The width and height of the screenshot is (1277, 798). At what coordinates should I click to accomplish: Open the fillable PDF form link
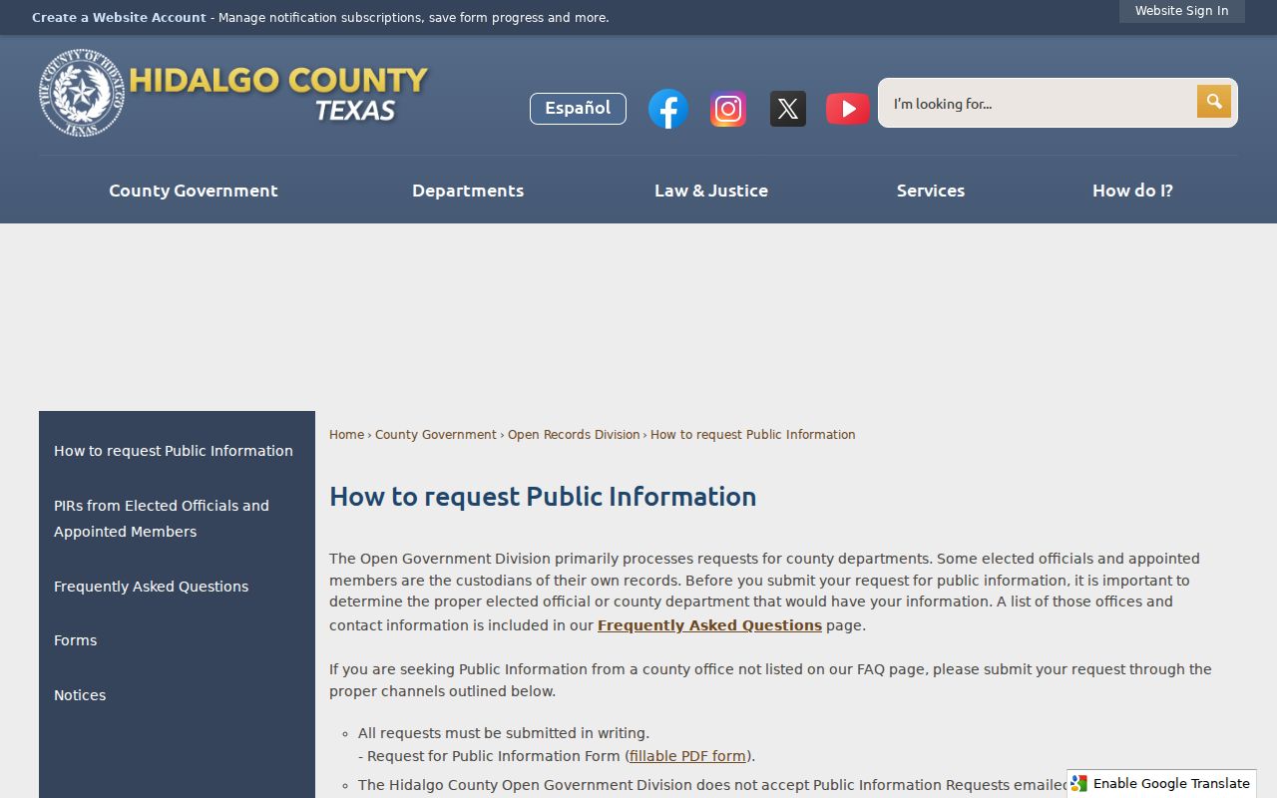tap(687, 756)
